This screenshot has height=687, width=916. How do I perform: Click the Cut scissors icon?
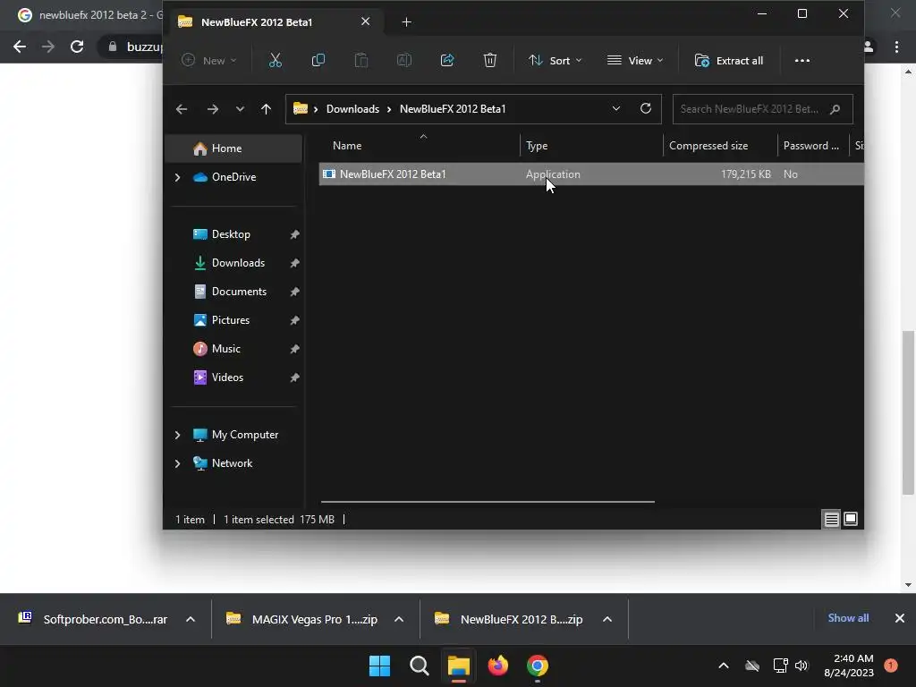(x=276, y=60)
